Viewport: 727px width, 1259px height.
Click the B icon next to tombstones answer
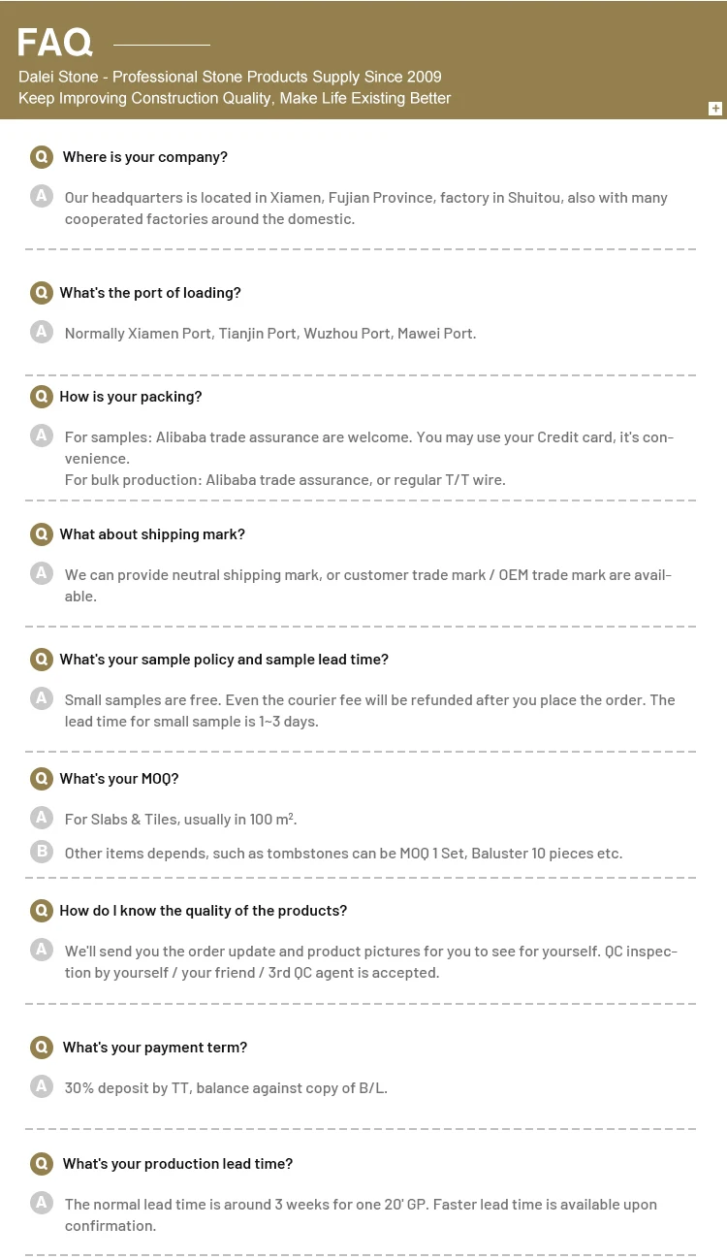(42, 853)
